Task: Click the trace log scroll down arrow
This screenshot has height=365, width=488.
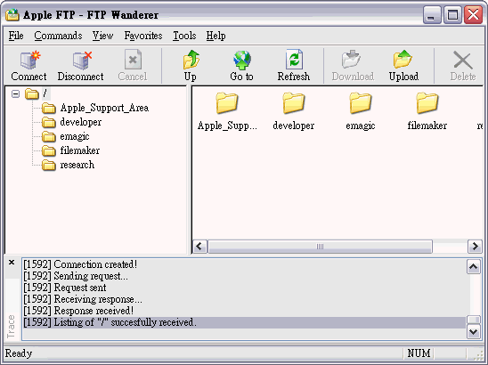Action: 474,332
